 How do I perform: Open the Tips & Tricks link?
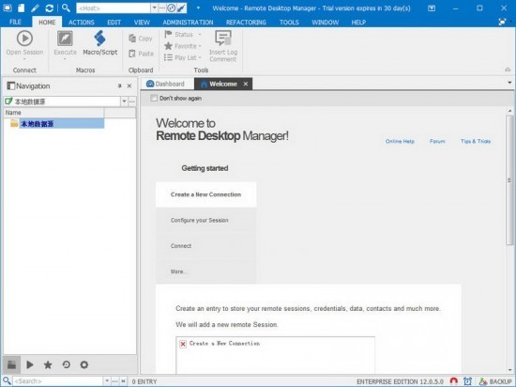point(476,141)
